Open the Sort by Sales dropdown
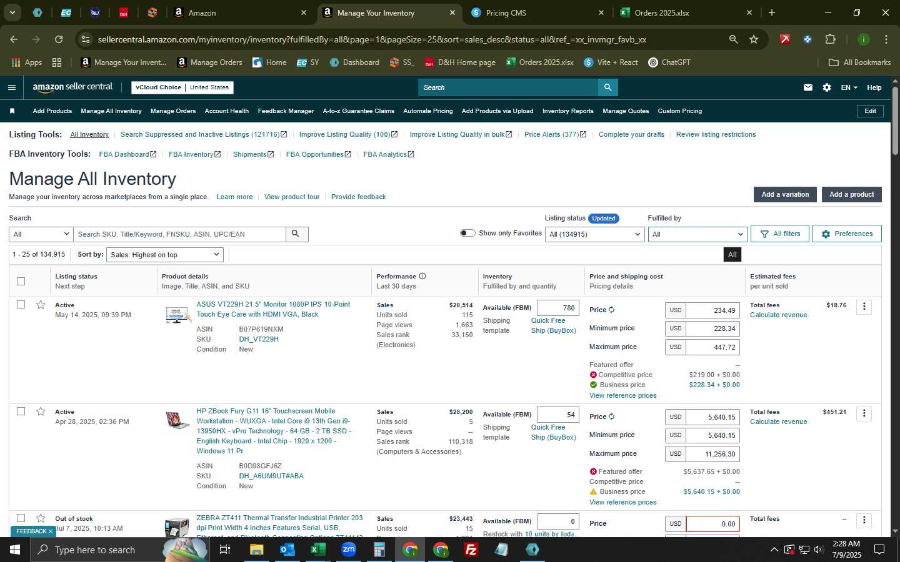 (x=165, y=255)
